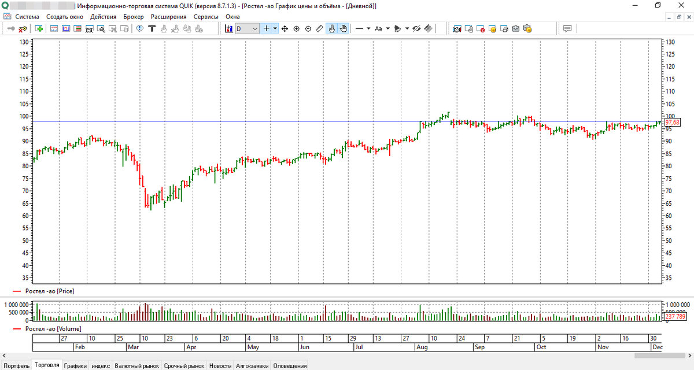Viewport: 694px width, 370px height.
Task: Switch to the индекс tab
Action: coord(101,366)
